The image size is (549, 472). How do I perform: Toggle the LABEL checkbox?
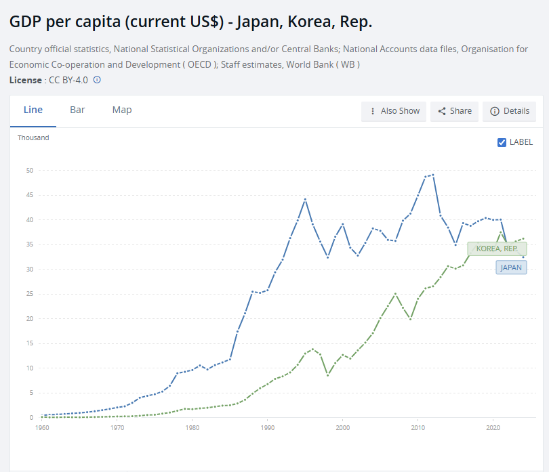coord(502,142)
